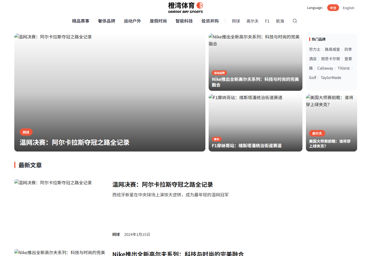Switch language to English
The image size is (369, 256).
click(x=348, y=8)
